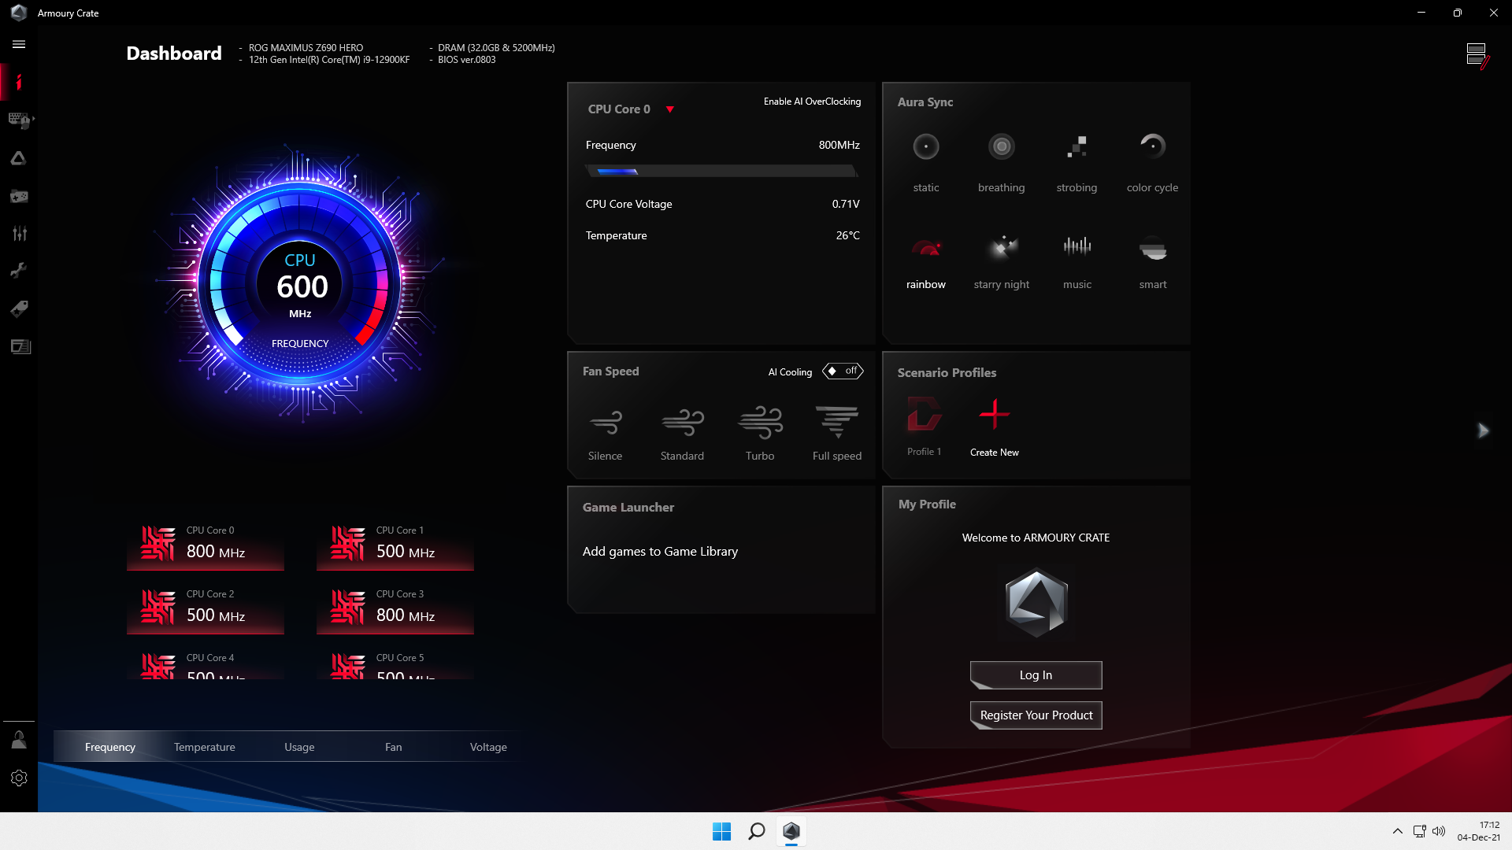This screenshot has height=850, width=1512.
Task: Set fan speed to Turbo
Action: pyautogui.click(x=760, y=423)
